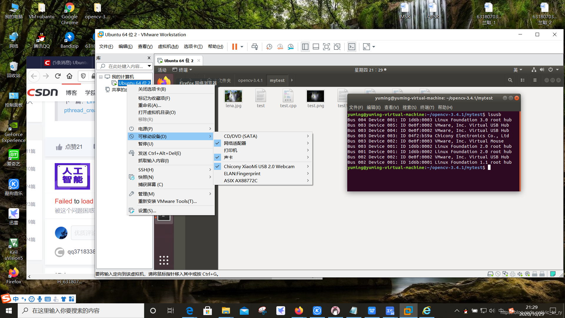
Task: Switch to the Ubuntu 64 位 2 tab
Action: click(x=179, y=61)
